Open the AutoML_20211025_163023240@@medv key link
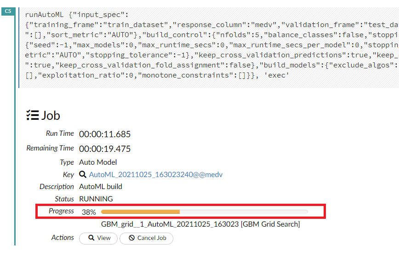Image resolution: width=399 pixels, height=256 pixels. point(156,174)
